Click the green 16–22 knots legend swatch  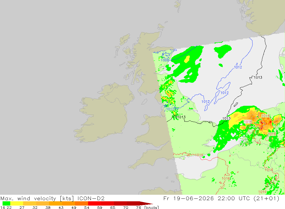[6, 203]
